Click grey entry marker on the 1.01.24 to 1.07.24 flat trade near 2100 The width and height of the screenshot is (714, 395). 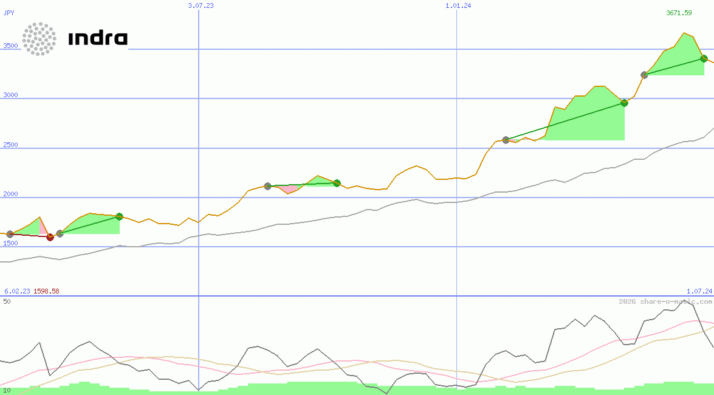pyautogui.click(x=267, y=186)
